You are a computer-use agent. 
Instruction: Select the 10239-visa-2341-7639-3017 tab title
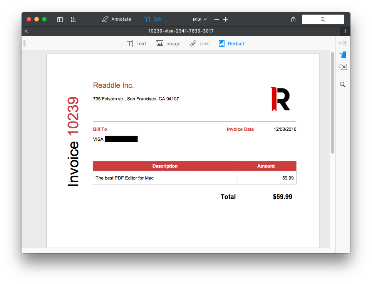(181, 31)
